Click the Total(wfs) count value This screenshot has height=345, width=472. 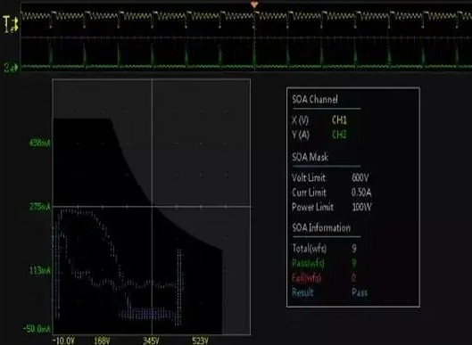coord(354,249)
